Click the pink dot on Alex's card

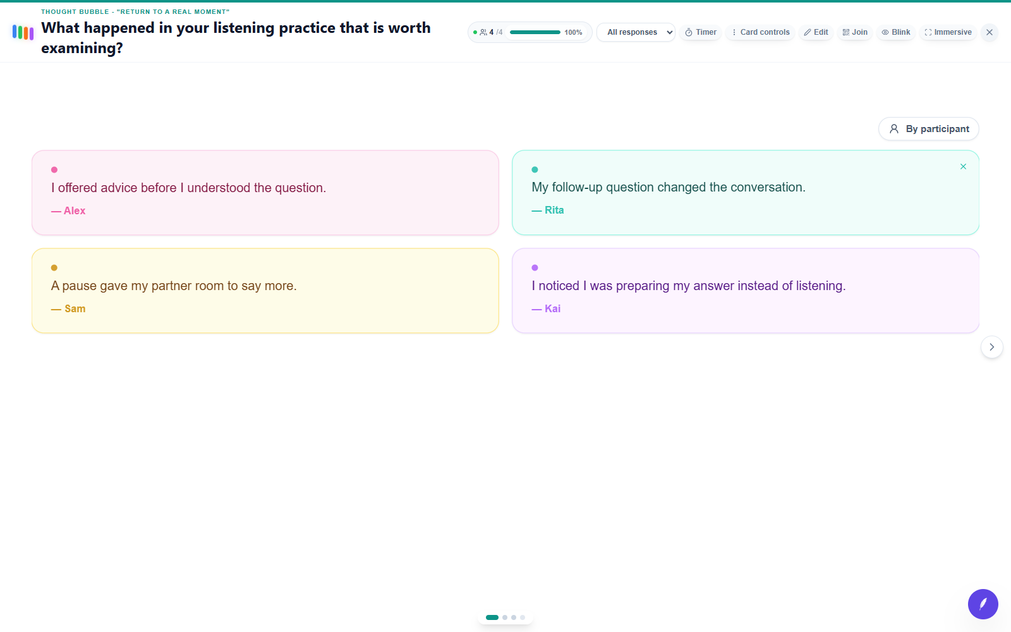[54, 169]
